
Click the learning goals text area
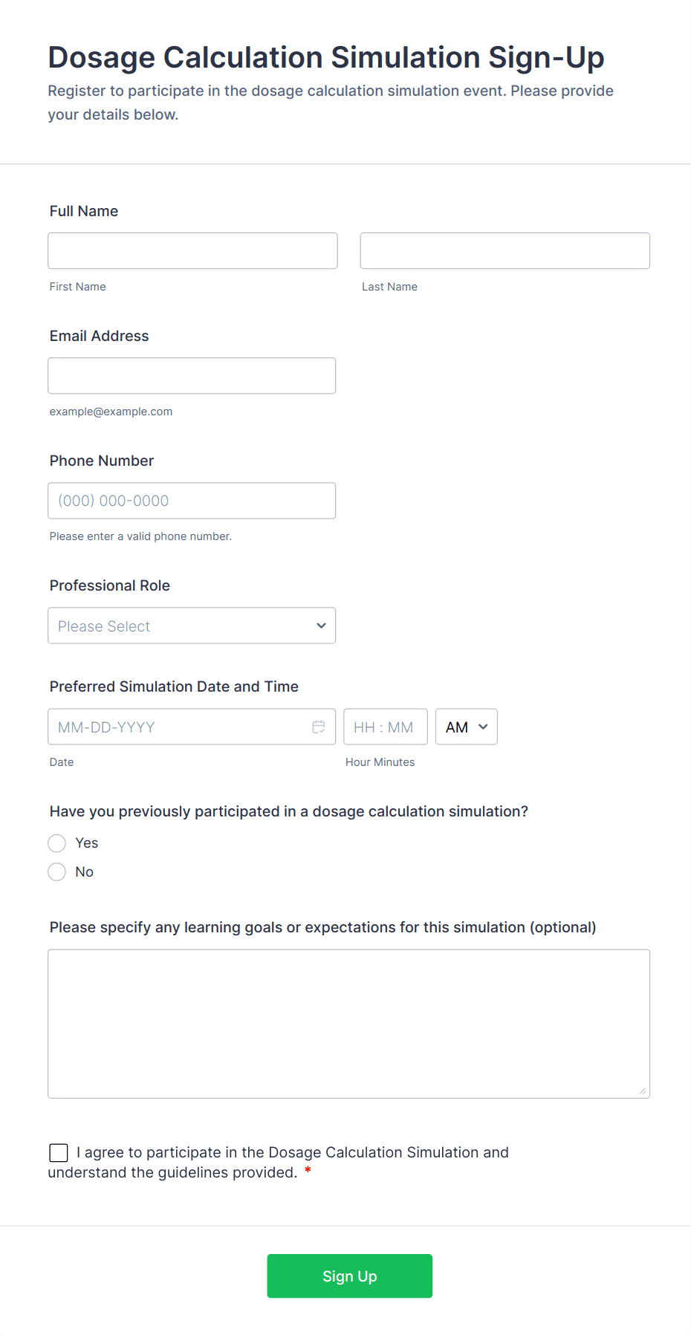click(x=348, y=1023)
